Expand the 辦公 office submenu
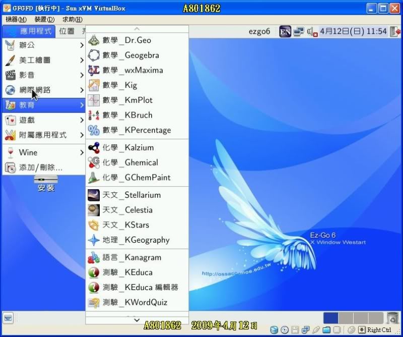Image resolution: width=403 pixels, height=337 pixels. click(x=44, y=45)
